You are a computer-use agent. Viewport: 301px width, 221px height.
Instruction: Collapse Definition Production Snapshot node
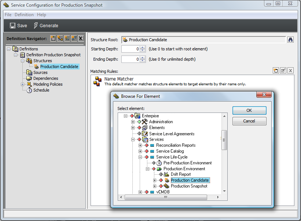[x=15, y=55]
